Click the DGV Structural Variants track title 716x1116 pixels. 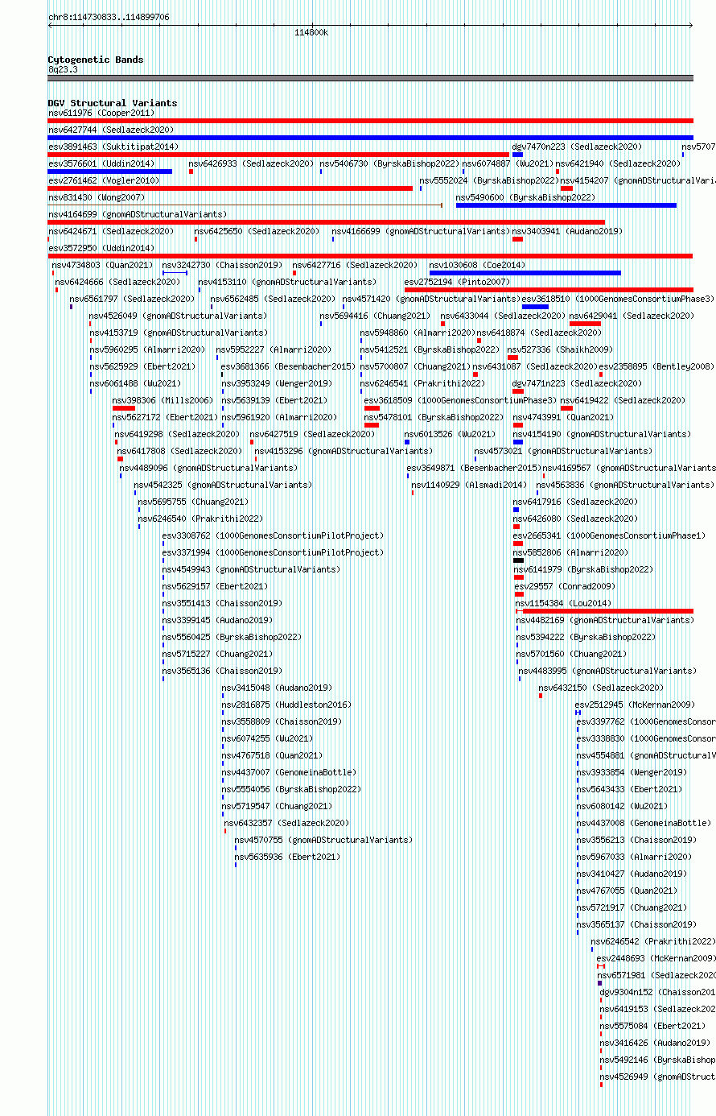tap(113, 103)
